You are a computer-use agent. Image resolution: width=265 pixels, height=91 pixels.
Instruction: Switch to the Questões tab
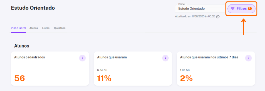pyautogui.click(x=60, y=28)
